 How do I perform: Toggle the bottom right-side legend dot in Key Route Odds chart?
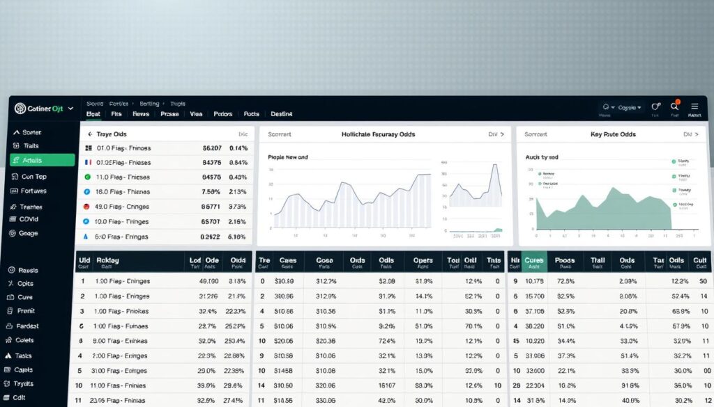(x=674, y=205)
